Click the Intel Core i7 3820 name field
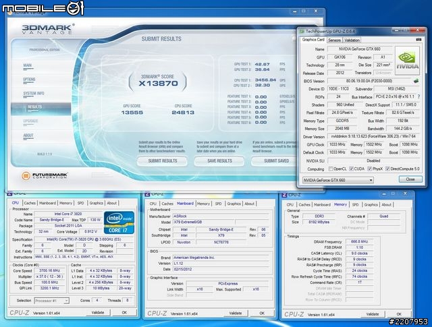This screenshot has width=432, height=327. pyautogui.click(x=68, y=214)
